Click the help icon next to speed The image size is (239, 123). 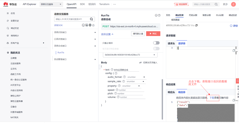pyautogui.click(x=117, y=90)
